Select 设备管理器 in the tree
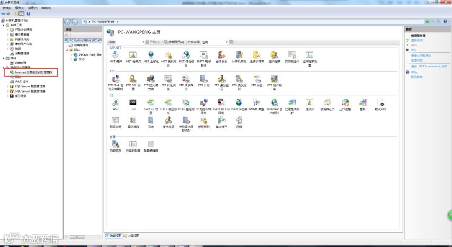The image size is (452, 247). coord(22,53)
